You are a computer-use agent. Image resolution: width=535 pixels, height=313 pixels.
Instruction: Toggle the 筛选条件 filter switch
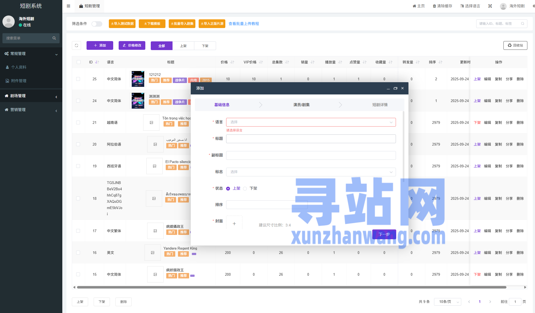[97, 24]
